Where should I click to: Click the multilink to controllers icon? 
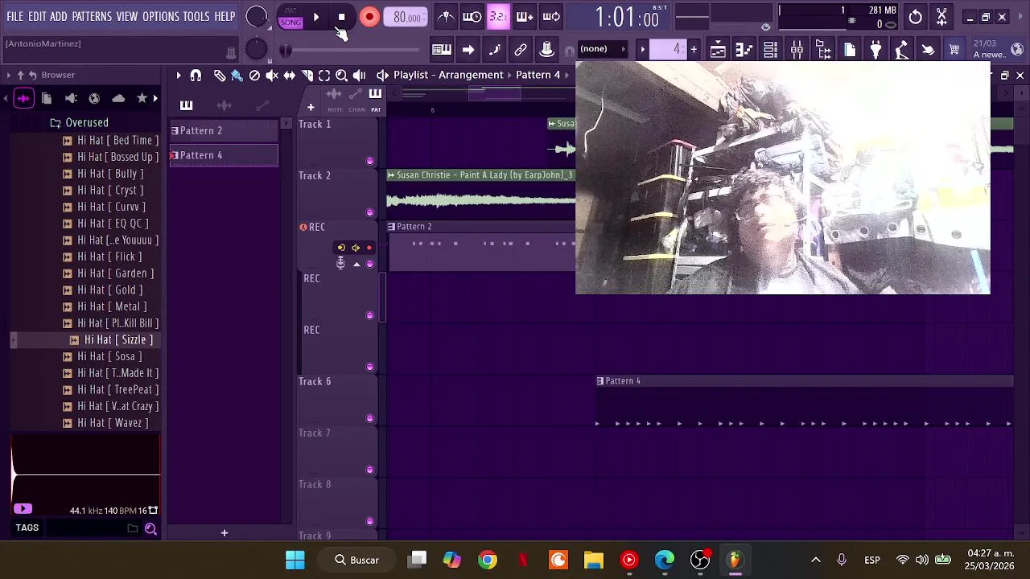(x=546, y=50)
